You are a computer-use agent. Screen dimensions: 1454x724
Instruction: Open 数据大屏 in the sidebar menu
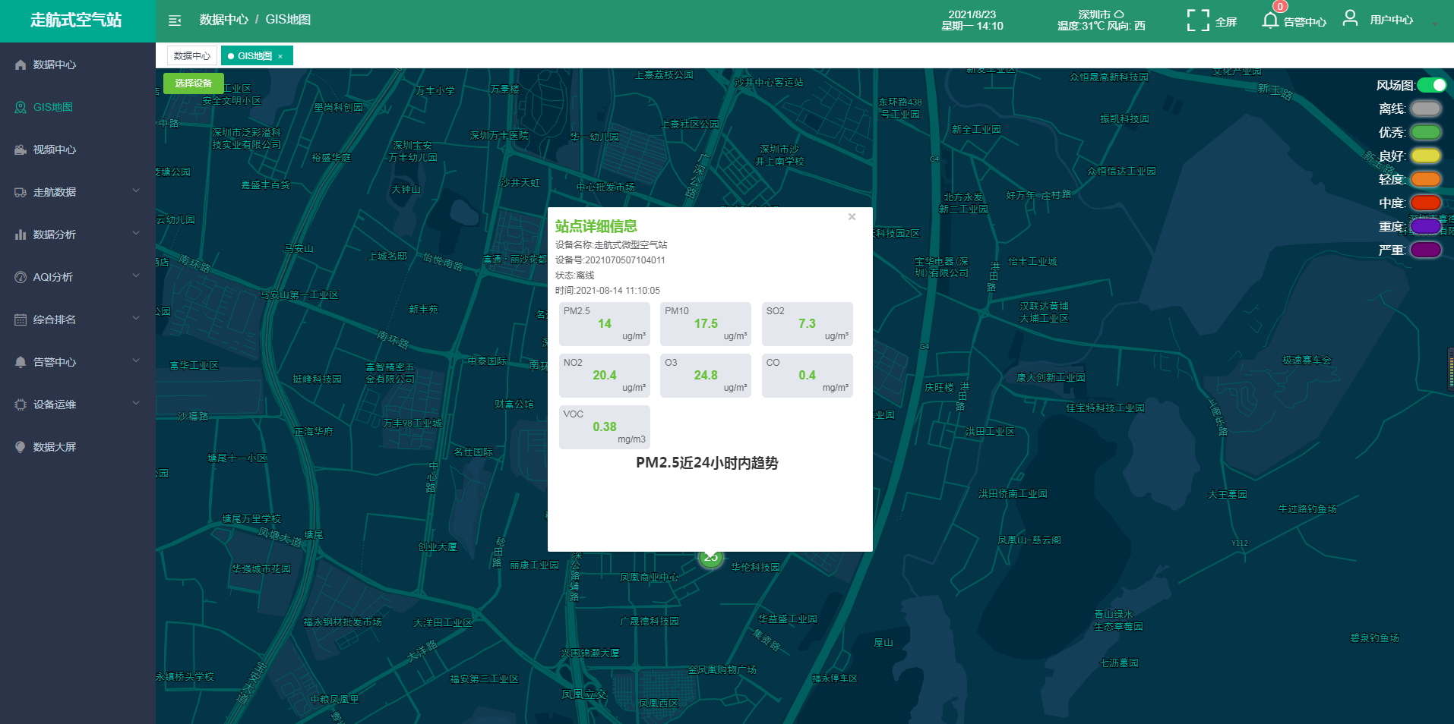coord(77,448)
